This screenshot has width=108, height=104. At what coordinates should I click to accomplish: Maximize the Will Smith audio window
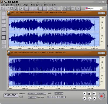pos(102,53)
